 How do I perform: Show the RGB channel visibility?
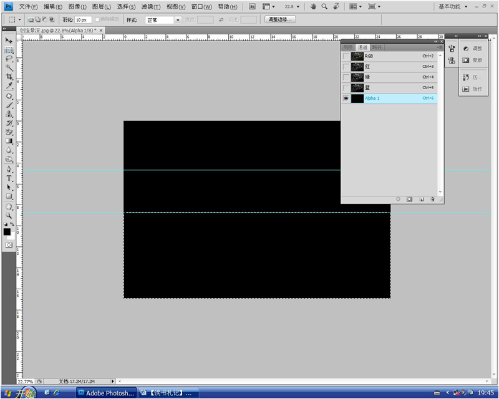[x=346, y=56]
